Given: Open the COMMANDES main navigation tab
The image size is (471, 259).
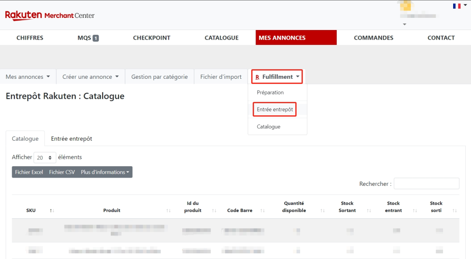Looking at the screenshot, I should [373, 38].
